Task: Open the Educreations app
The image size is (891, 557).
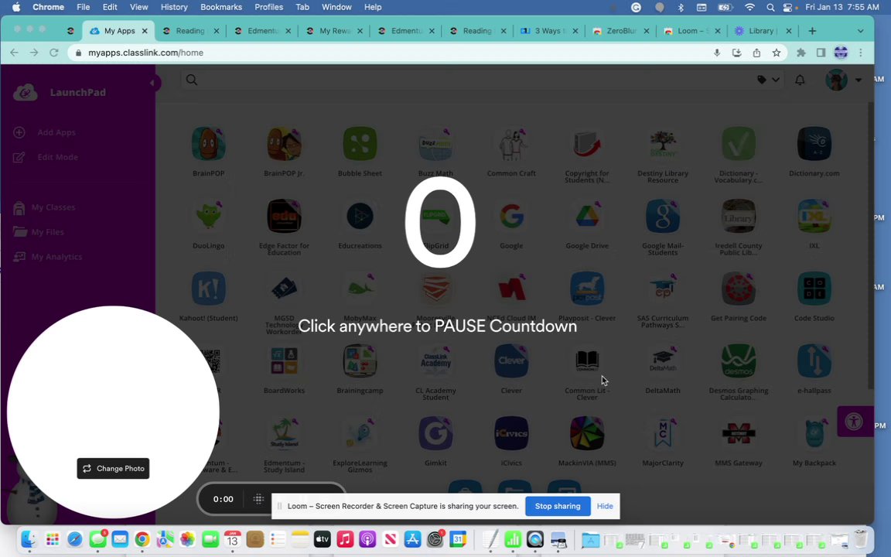Action: pyautogui.click(x=360, y=216)
